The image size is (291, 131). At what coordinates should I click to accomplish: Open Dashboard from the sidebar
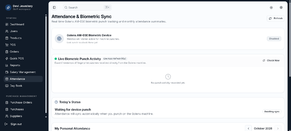point(23,24)
